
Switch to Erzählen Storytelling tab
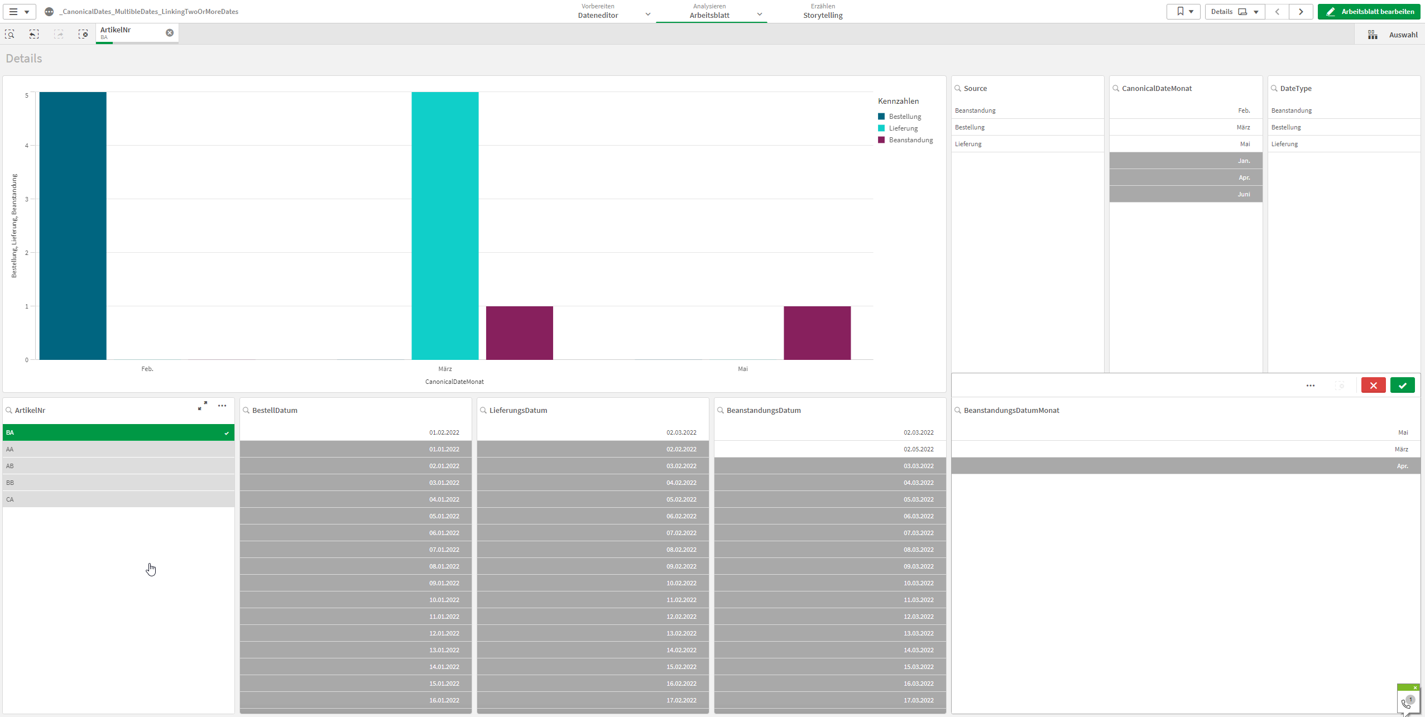[x=823, y=11]
